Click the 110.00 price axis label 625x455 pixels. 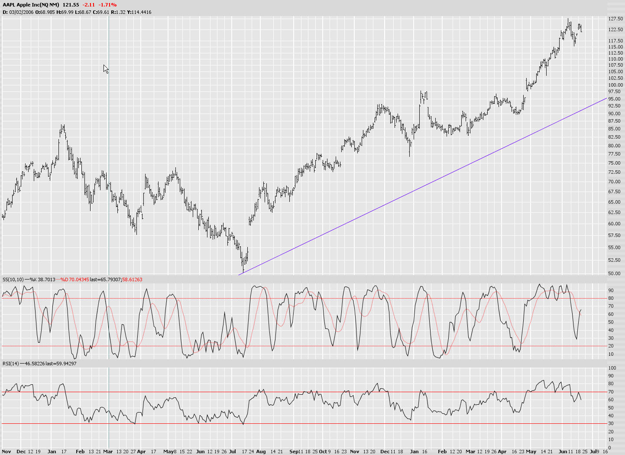tap(615, 59)
